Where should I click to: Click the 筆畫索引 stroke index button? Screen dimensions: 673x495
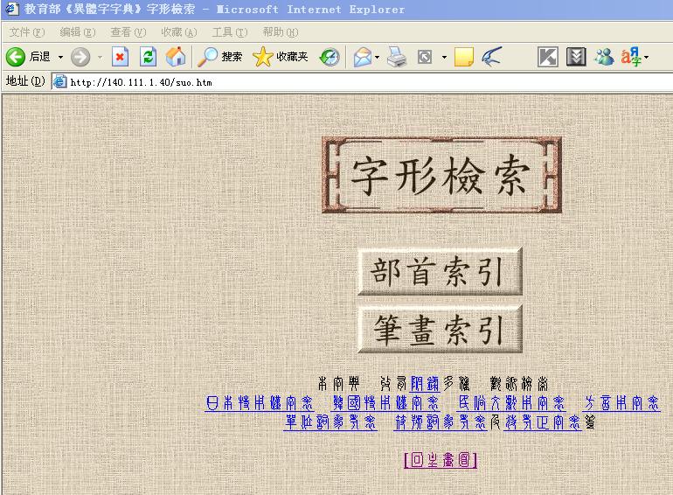pos(440,330)
